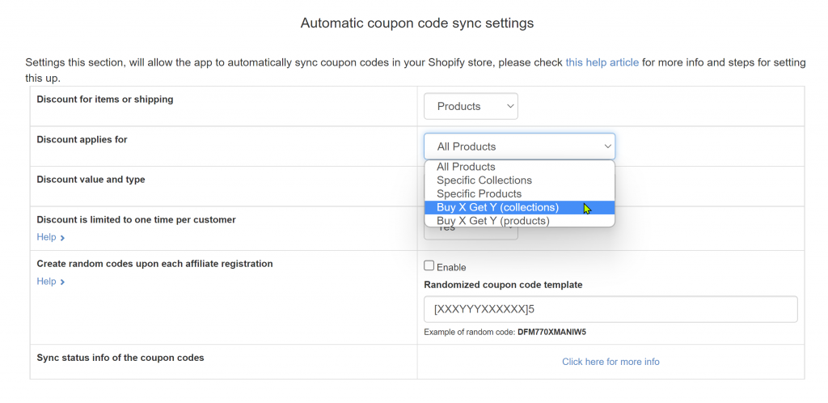The height and width of the screenshot is (403, 828).
Task: Click chevron icon beside random codes Help
Action: pyautogui.click(x=62, y=282)
